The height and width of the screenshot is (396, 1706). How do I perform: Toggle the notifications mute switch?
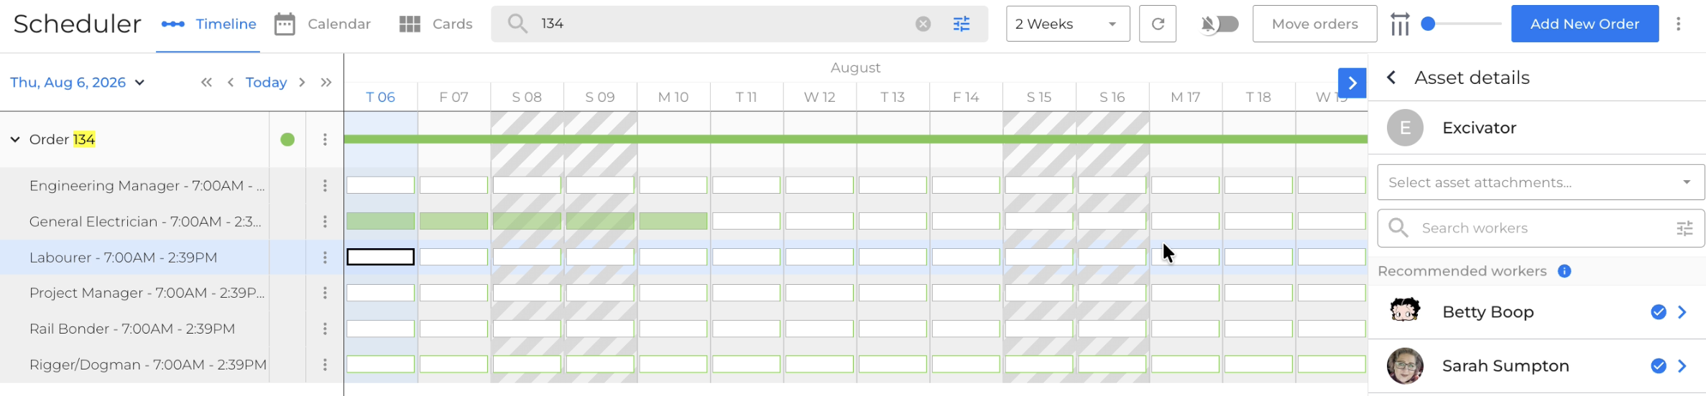[x=1220, y=24]
